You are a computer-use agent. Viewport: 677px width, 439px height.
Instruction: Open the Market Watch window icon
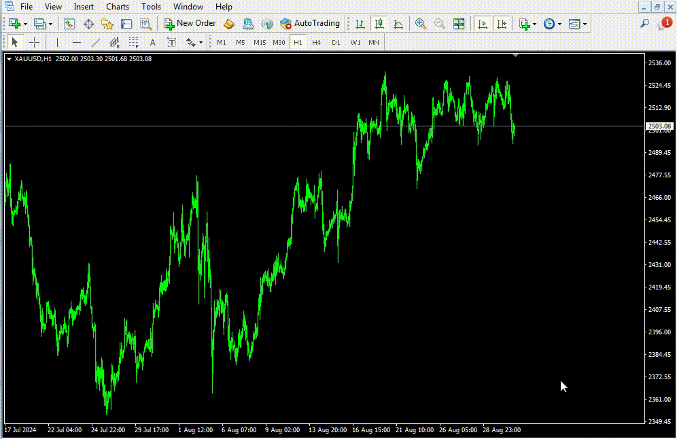tap(69, 24)
